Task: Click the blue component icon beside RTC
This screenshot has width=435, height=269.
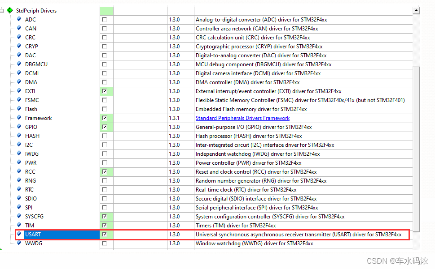Action: pos(19,189)
